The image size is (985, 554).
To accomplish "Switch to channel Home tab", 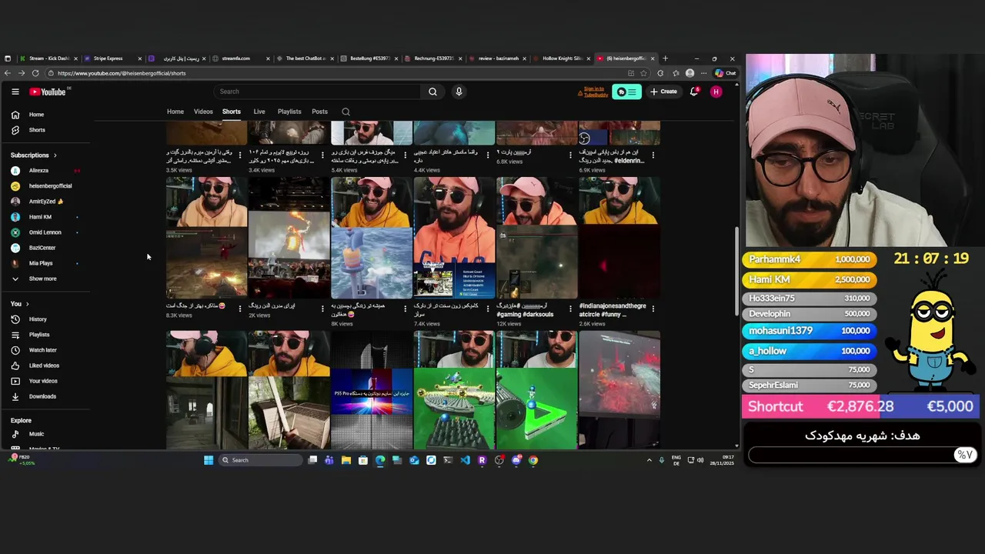I will [x=175, y=112].
